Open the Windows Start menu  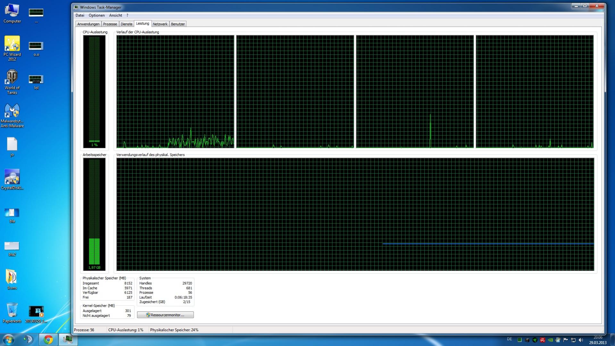click(9, 340)
